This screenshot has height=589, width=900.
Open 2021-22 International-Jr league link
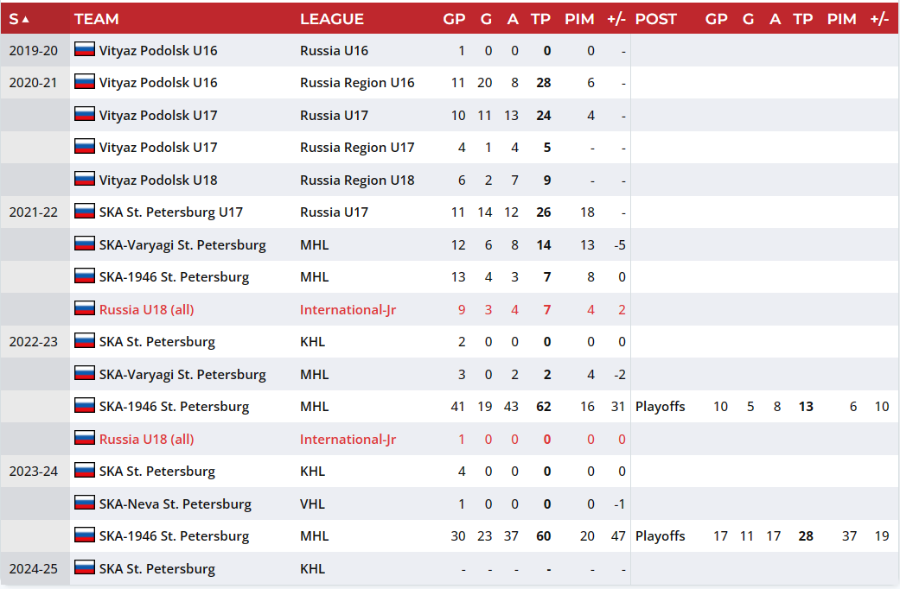[x=348, y=310]
